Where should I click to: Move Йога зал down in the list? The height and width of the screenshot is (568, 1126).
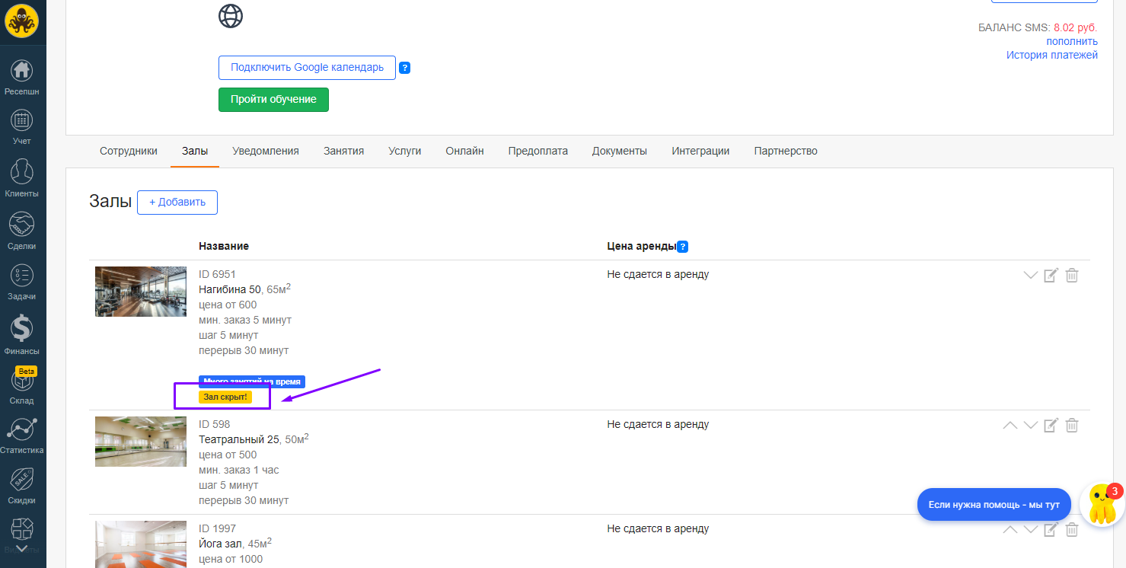coord(1031,529)
